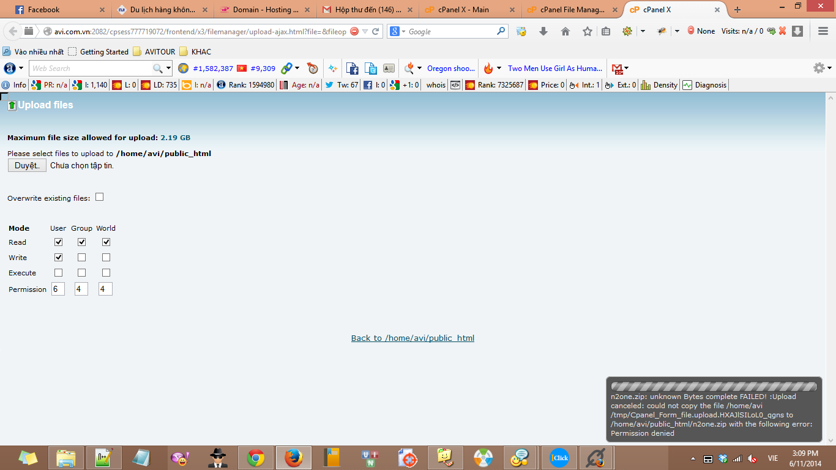Click the Group Permission value field
The width and height of the screenshot is (836, 470).
pyautogui.click(x=81, y=289)
